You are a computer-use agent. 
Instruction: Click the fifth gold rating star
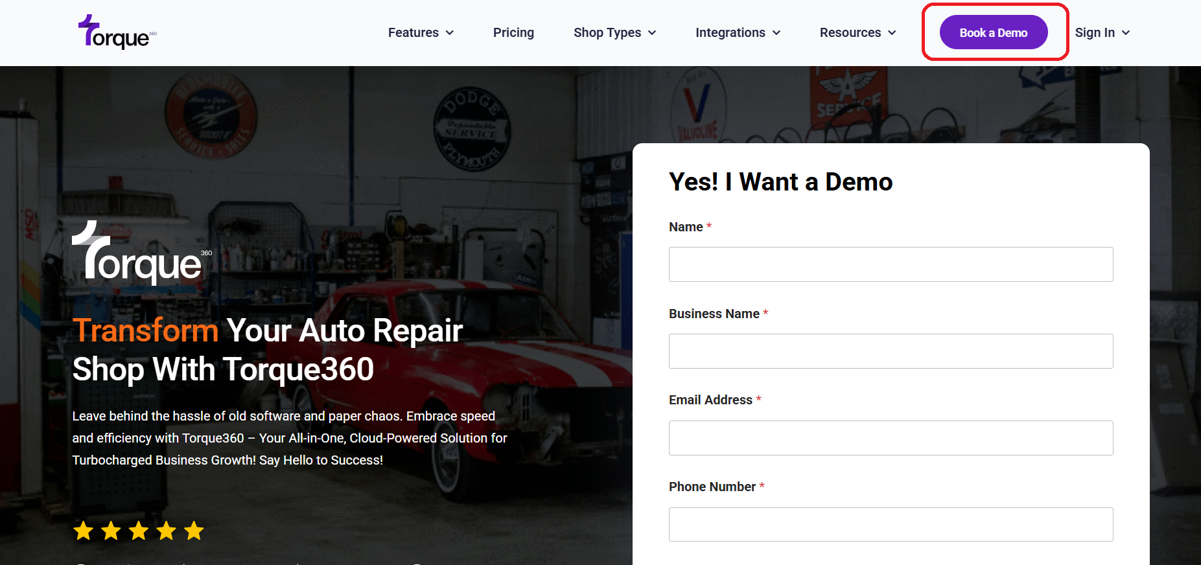194,531
